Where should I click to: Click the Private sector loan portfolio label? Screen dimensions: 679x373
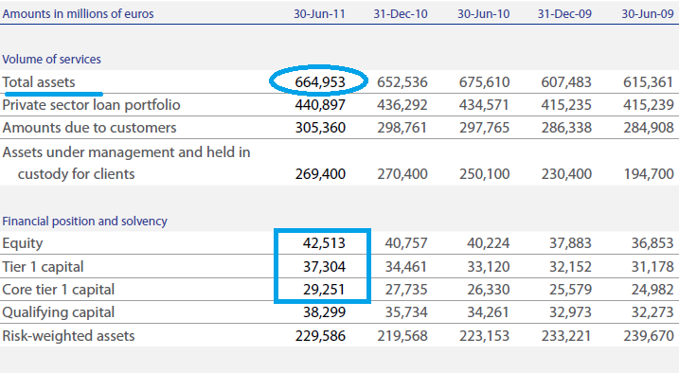tap(91, 105)
